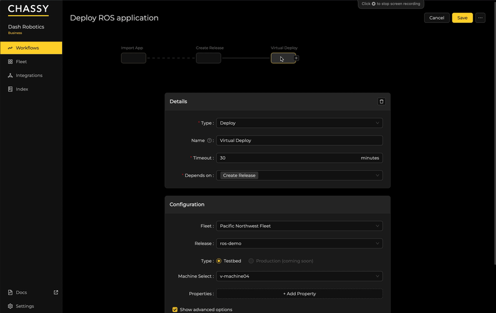This screenshot has height=313, width=496.
Task: Click the Dash Robotics organization name
Action: (26, 27)
